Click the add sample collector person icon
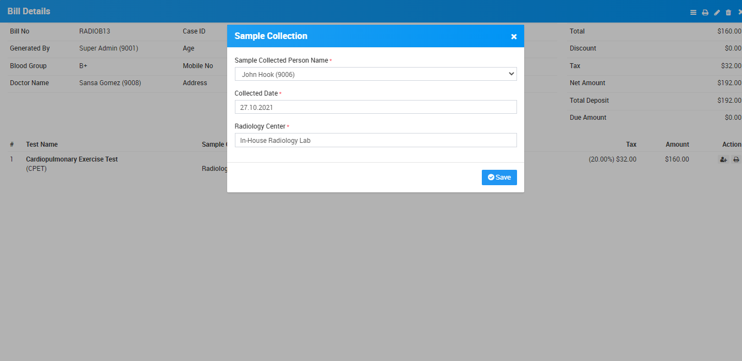 tap(723, 160)
